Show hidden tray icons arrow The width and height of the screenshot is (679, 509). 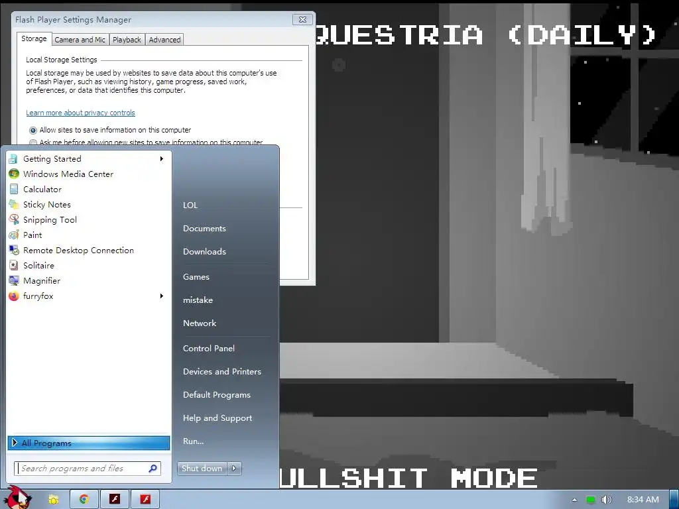click(x=574, y=500)
